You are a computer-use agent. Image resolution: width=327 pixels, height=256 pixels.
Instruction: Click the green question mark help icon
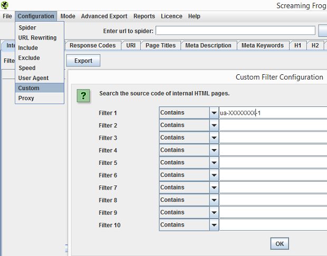[x=84, y=96]
